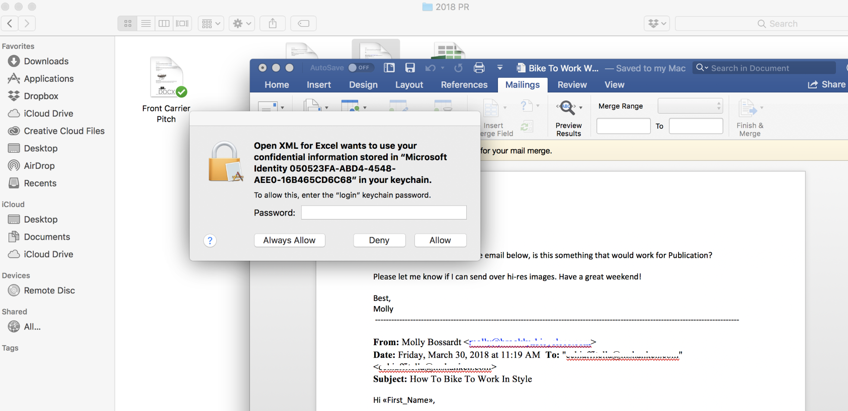Click the Start Mail Merge document icon
This screenshot has width=848, height=411.
(x=312, y=106)
